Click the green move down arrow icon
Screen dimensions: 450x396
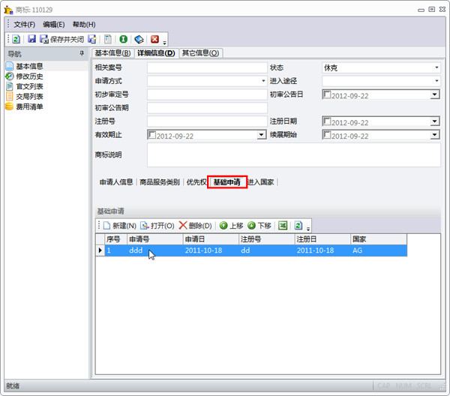(x=251, y=226)
